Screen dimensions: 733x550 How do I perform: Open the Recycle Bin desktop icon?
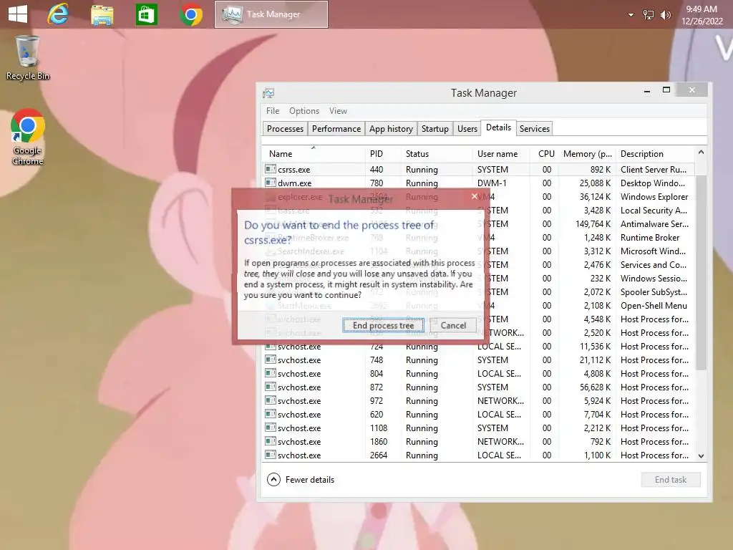coord(28,58)
